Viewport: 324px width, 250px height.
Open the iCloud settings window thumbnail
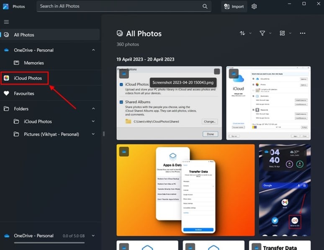(x=268, y=103)
